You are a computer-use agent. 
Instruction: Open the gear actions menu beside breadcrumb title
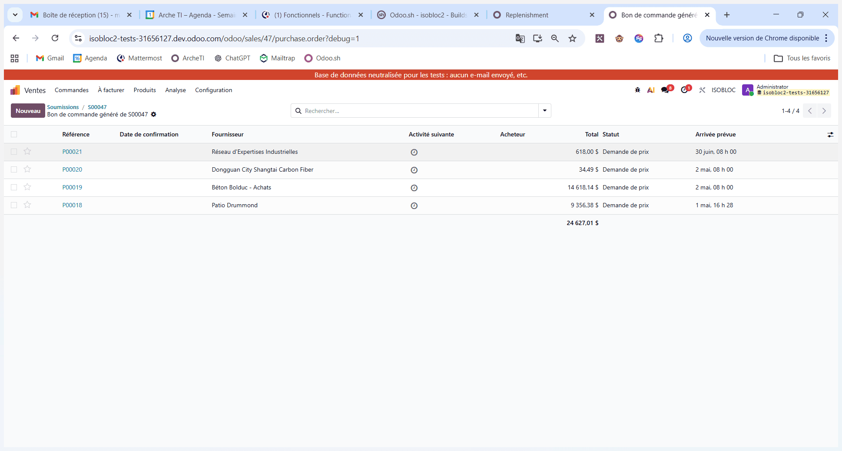coord(153,114)
